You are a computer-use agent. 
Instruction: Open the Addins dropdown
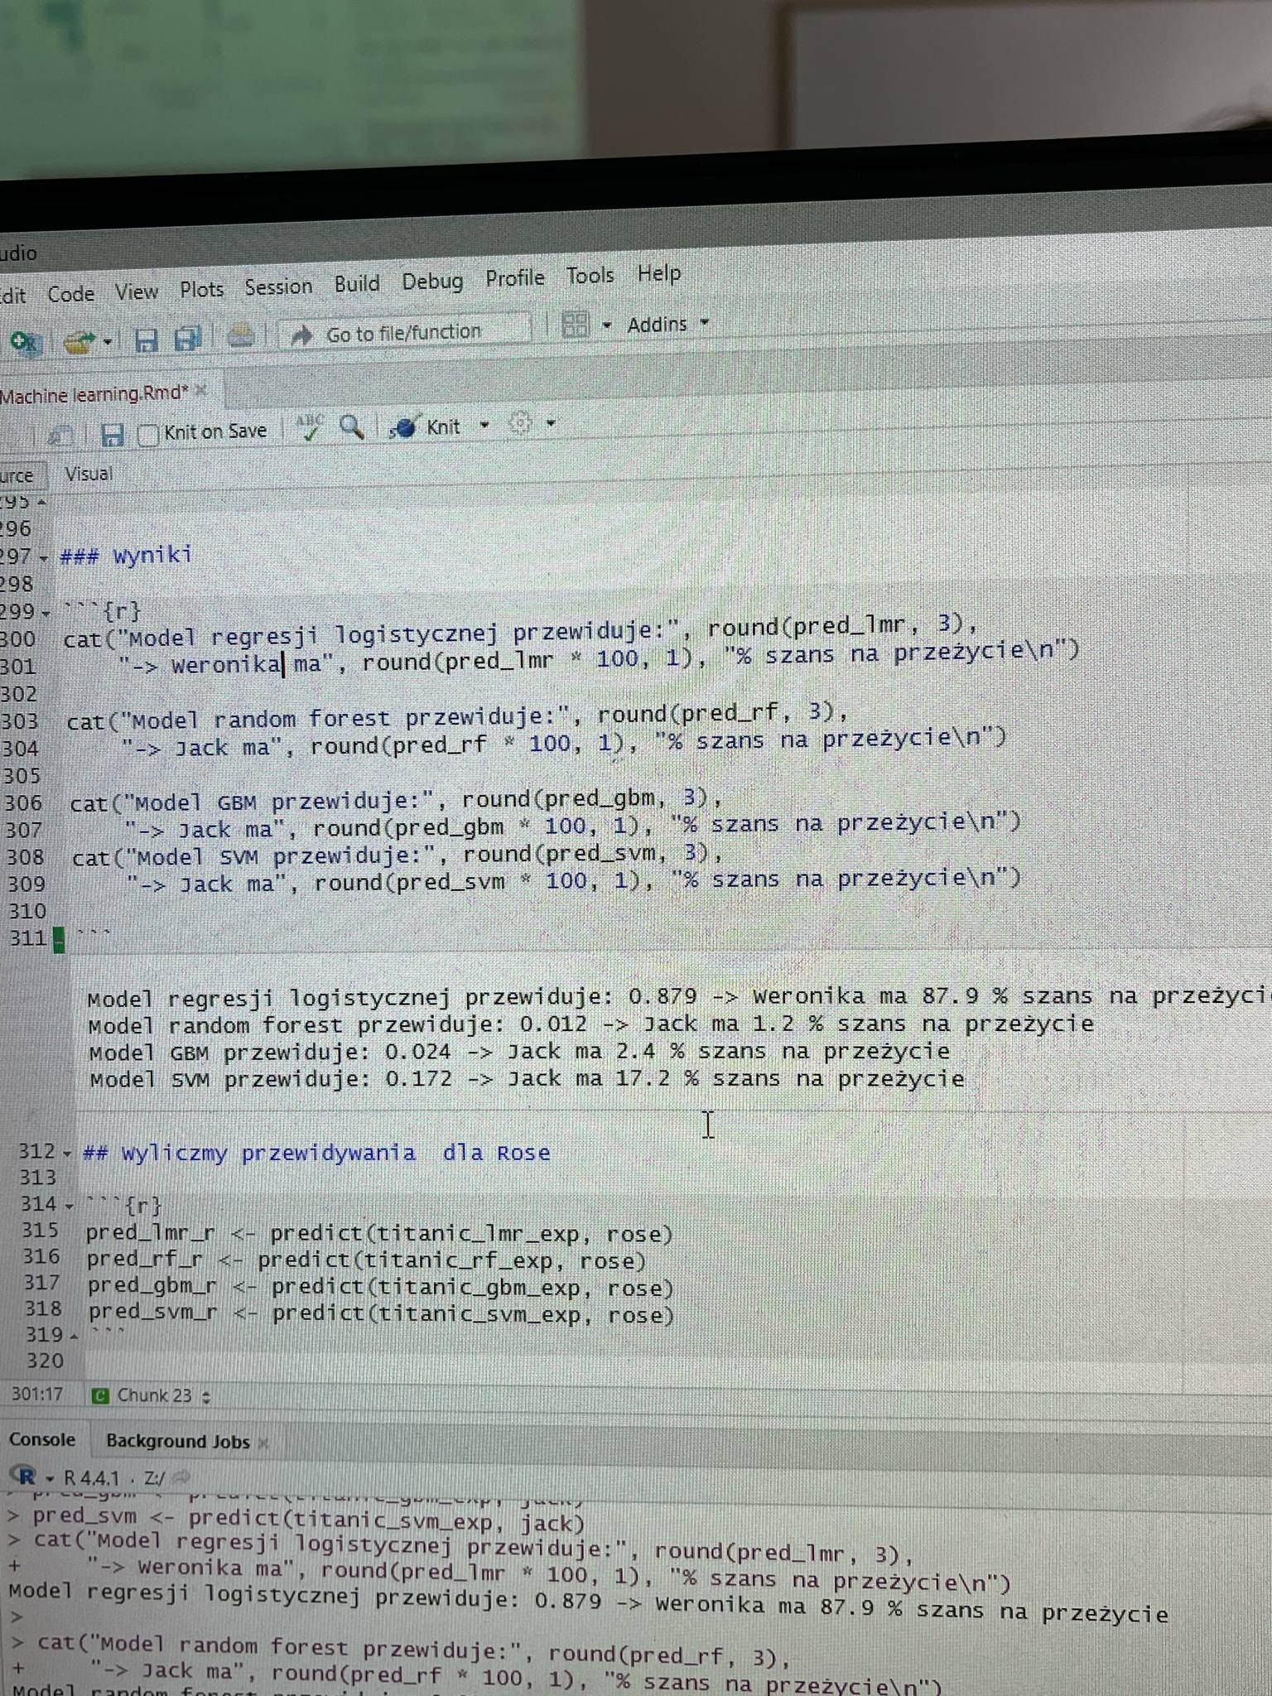(x=667, y=324)
